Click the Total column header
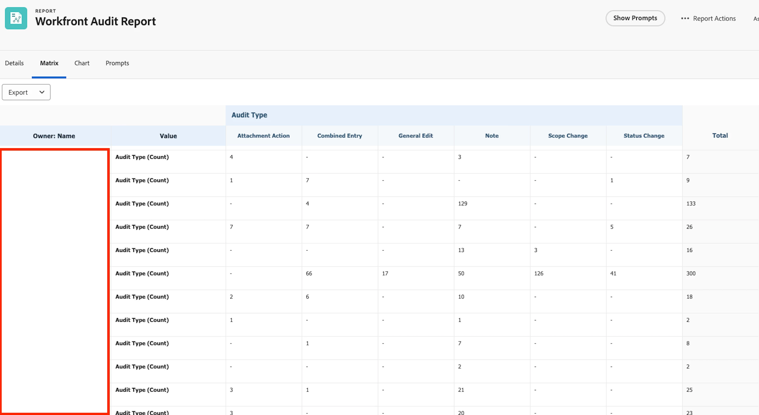This screenshot has height=415, width=759. pyautogui.click(x=720, y=135)
